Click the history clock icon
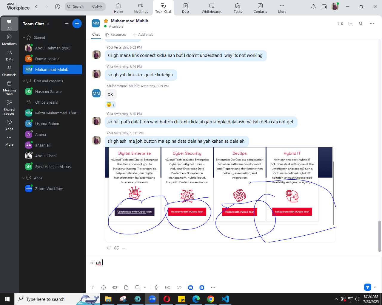 [x=58, y=7]
